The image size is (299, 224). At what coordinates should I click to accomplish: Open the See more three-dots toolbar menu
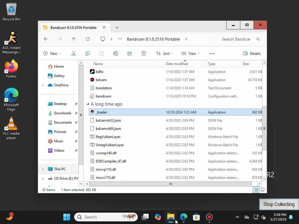pyautogui.click(x=212, y=54)
